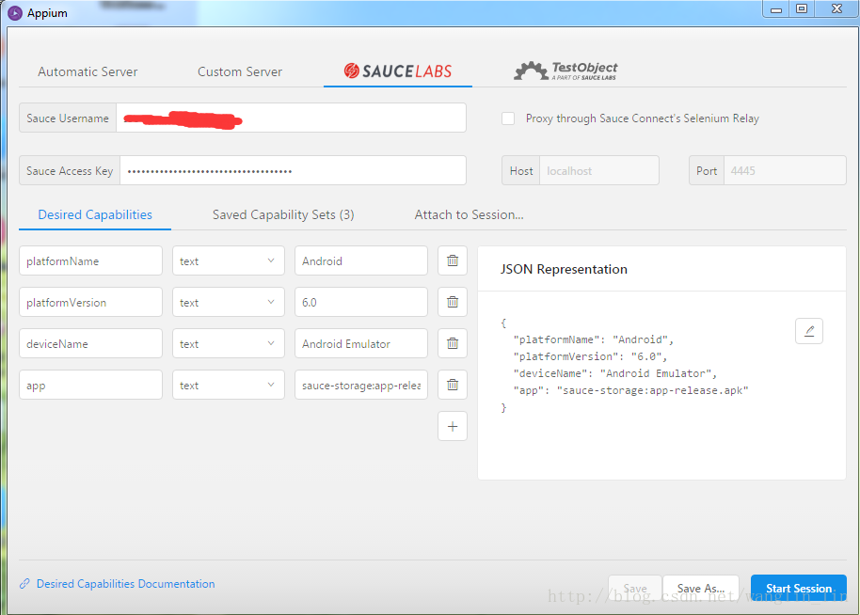Click the Appium logo in title bar

15,12
